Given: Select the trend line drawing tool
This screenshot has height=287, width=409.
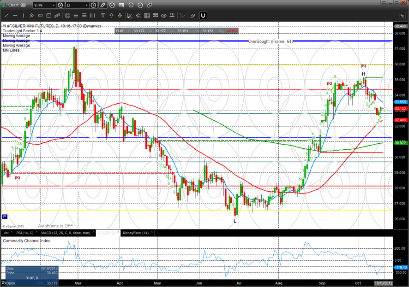Looking at the screenshot, I should click(6, 15).
